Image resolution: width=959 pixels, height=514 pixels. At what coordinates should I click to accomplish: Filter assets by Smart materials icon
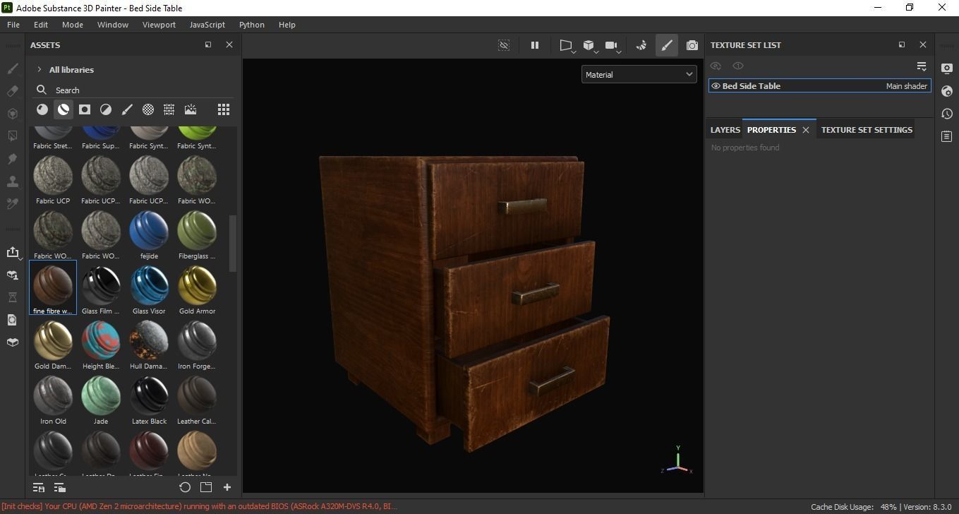(x=64, y=109)
